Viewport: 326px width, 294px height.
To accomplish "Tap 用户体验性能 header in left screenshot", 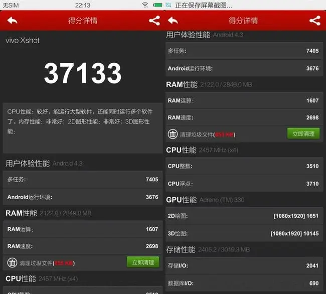I will click(44, 164).
